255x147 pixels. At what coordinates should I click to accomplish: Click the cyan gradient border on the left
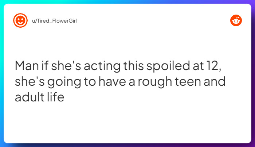pos(1,73)
